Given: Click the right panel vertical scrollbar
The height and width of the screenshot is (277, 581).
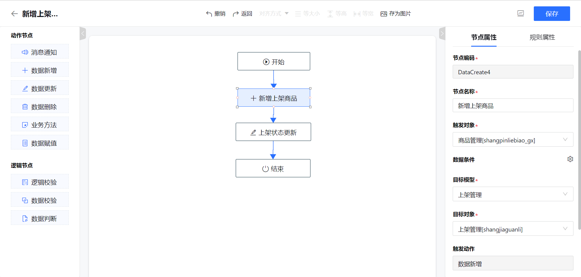Looking at the screenshot, I should [x=579, y=139].
